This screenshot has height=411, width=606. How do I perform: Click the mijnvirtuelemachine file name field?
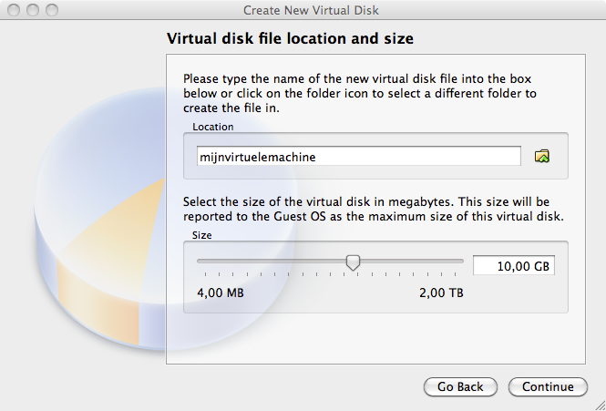(x=359, y=156)
